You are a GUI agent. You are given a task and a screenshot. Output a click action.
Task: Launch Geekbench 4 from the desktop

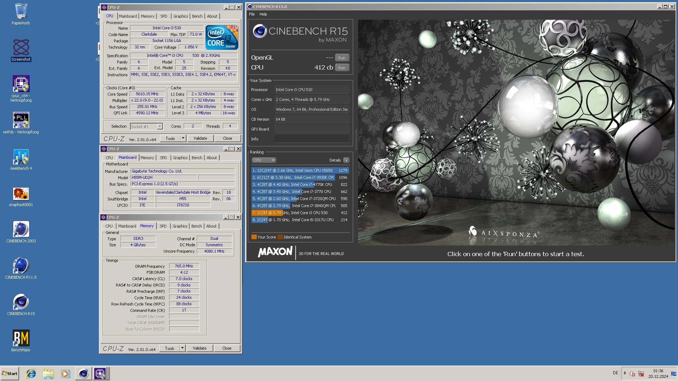click(x=21, y=159)
